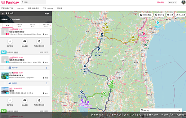Image resolution: width=186 pixels, height=118 pixels.
Task: Click the copy itinerary map button
Action: point(160,15)
